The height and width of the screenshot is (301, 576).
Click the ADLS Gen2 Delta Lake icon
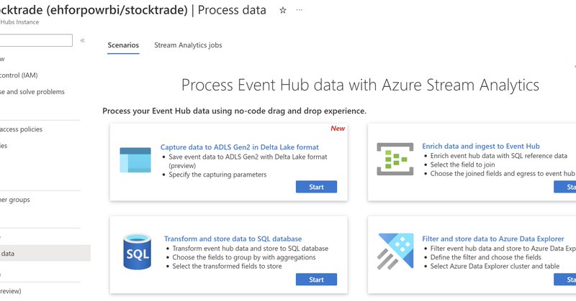tap(135, 160)
